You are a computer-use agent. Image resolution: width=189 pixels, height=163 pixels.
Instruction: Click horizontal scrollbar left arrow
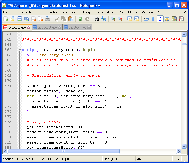(5, 151)
